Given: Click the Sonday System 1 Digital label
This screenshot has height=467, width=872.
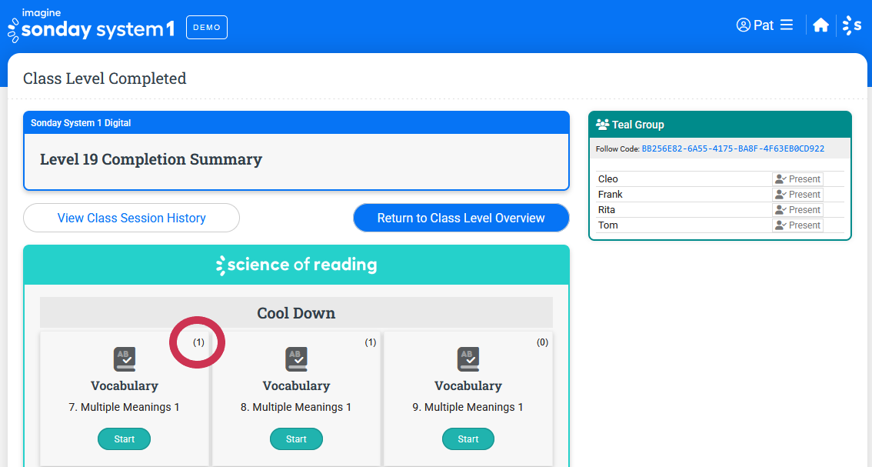Looking at the screenshot, I should coord(81,123).
